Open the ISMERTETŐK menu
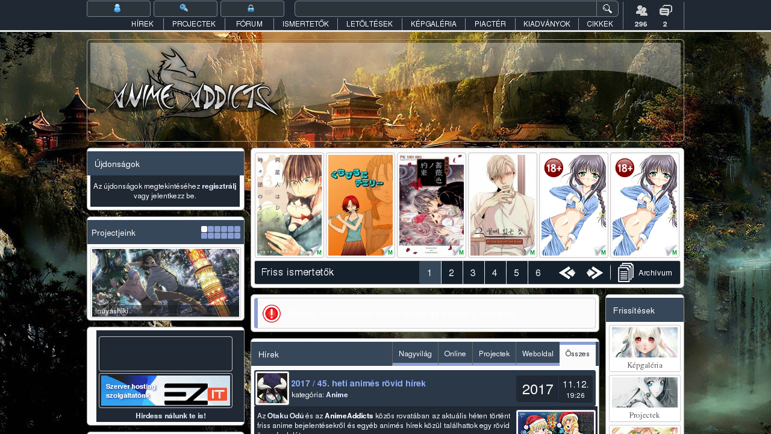Image resolution: width=771 pixels, height=434 pixels. (305, 24)
